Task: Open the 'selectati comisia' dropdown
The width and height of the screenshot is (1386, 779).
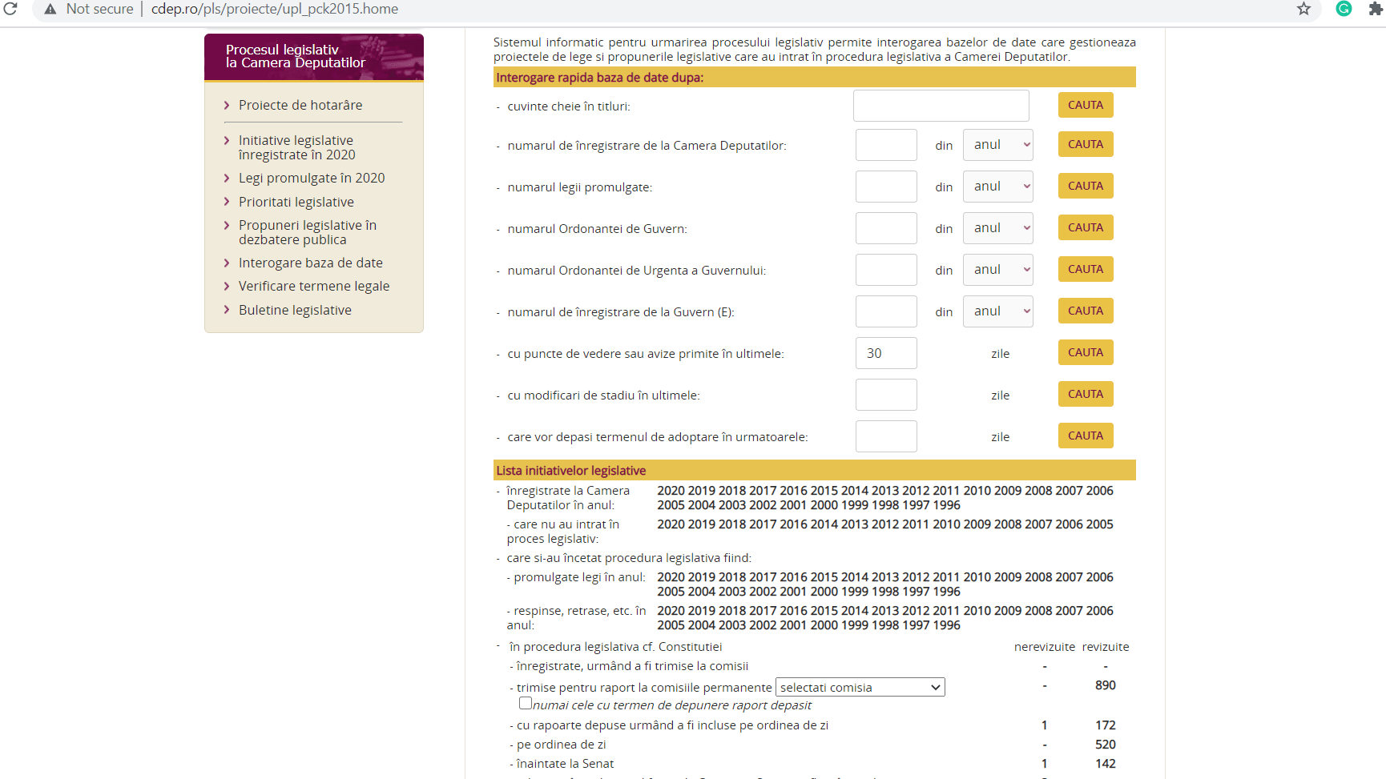Action: pyautogui.click(x=860, y=687)
